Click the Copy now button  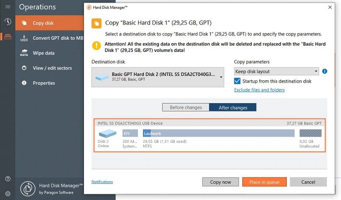[x=220, y=182]
